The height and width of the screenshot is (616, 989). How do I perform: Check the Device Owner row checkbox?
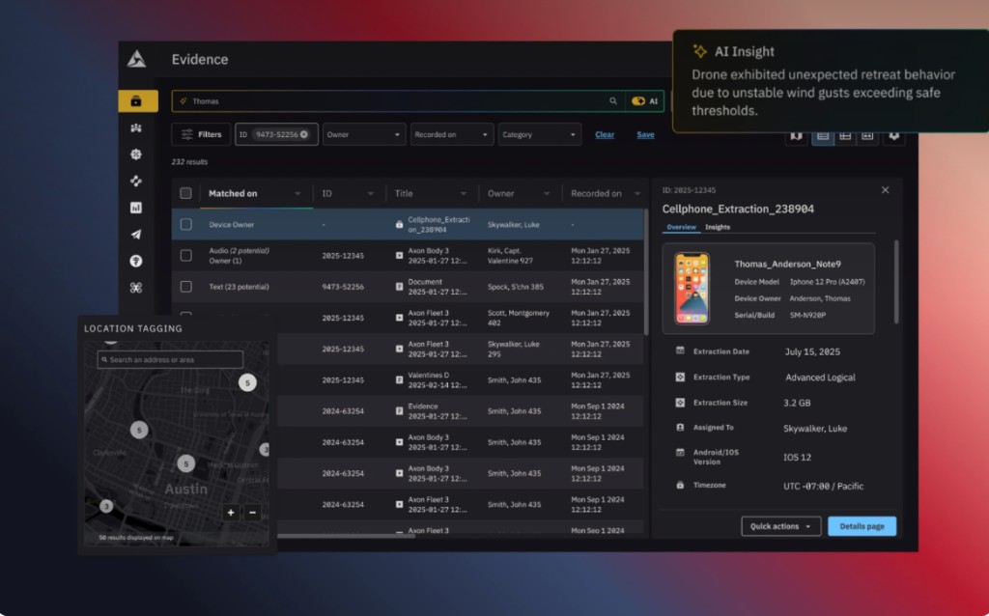pos(186,224)
